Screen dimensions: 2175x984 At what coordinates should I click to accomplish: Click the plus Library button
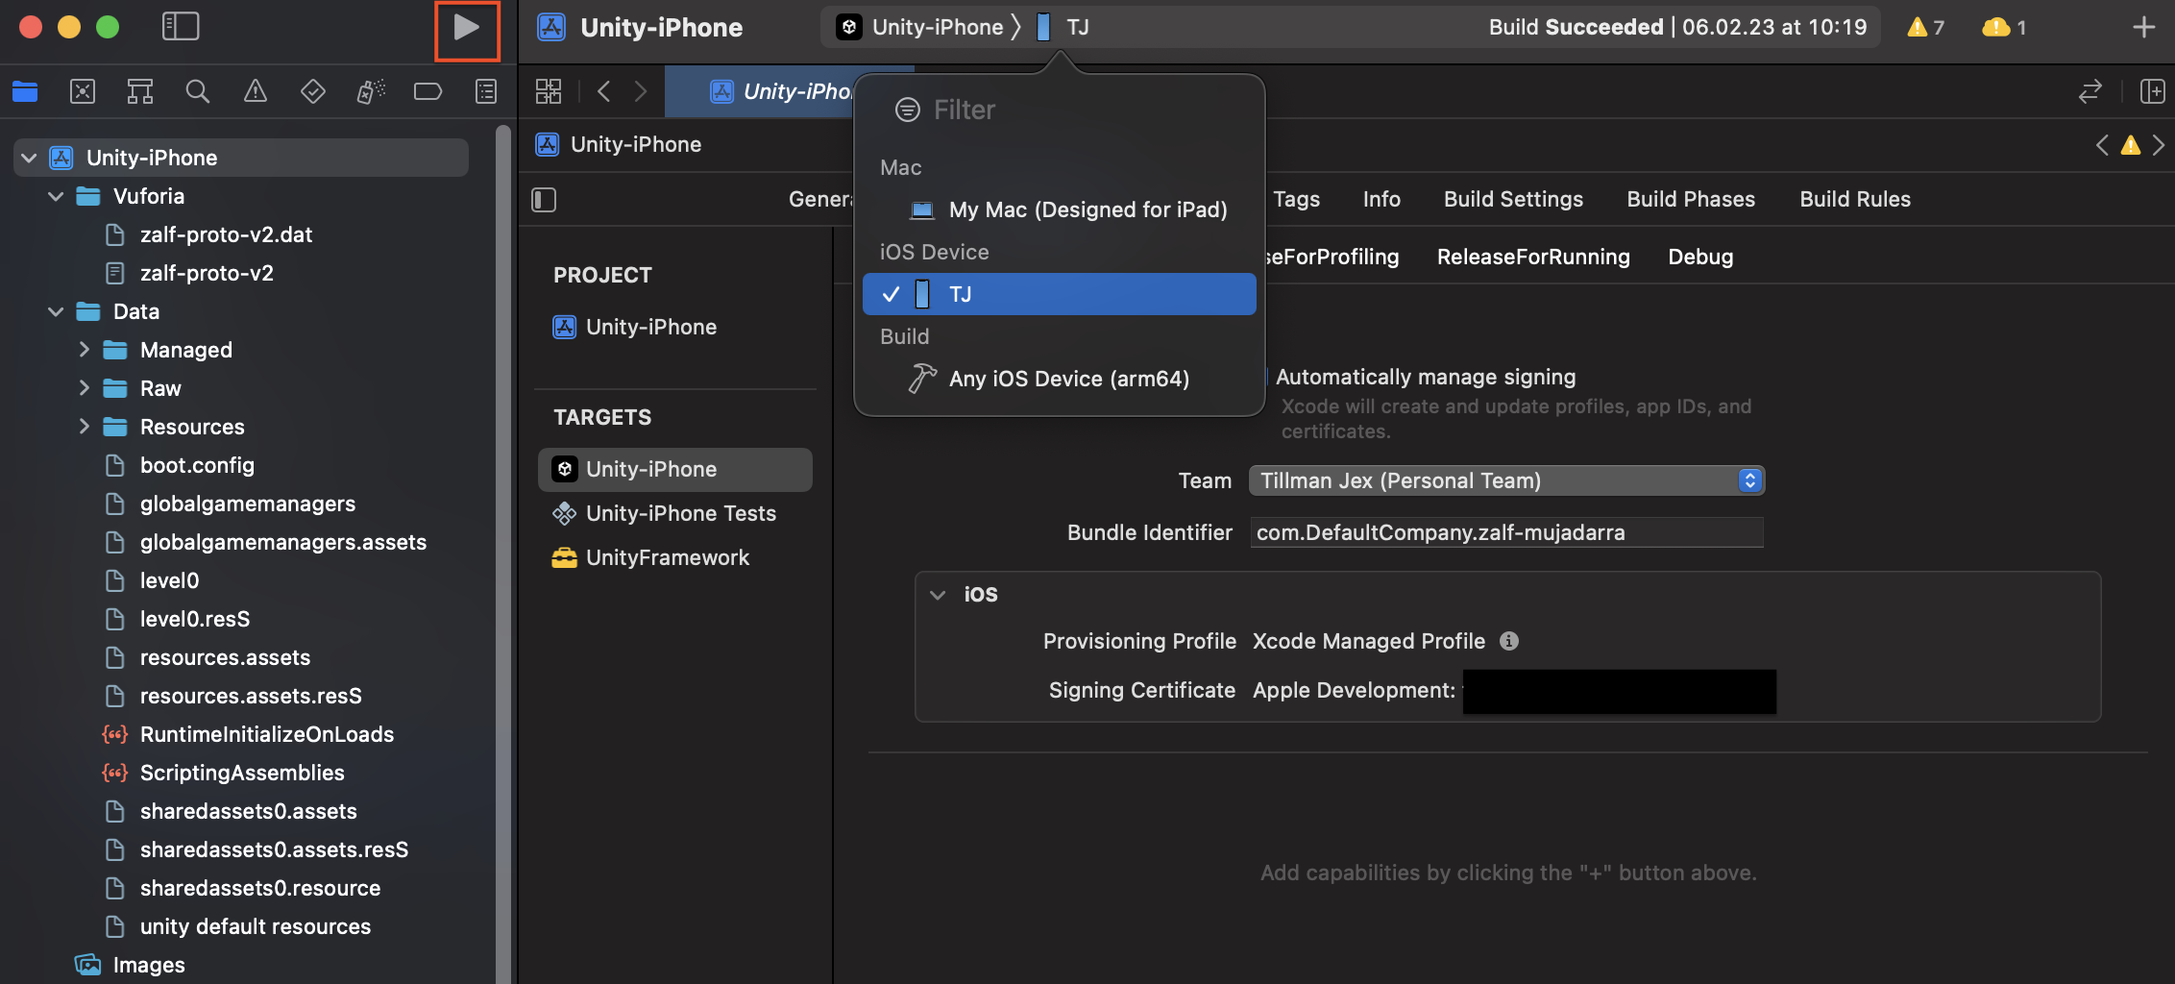click(x=2144, y=27)
